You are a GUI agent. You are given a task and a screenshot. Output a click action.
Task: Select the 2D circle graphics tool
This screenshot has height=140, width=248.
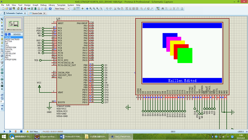[x=2, y=73]
